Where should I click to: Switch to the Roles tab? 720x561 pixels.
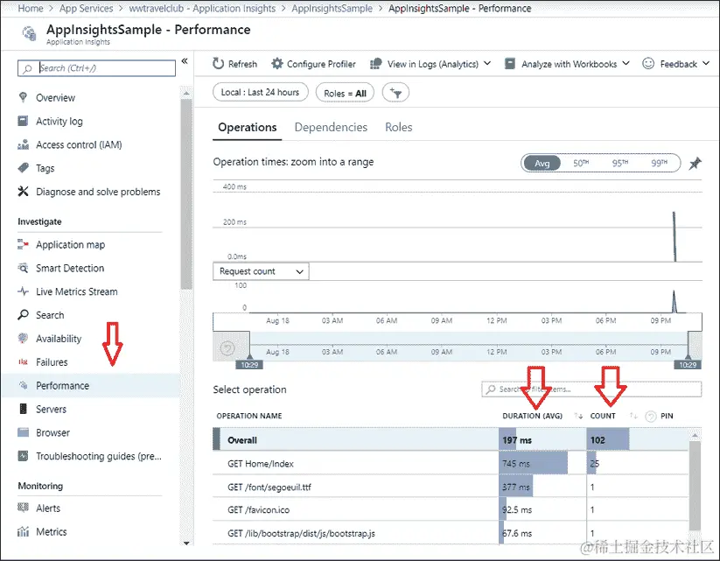[399, 127]
